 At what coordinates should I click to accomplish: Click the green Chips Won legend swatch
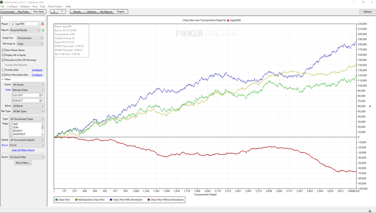[x=56, y=200]
